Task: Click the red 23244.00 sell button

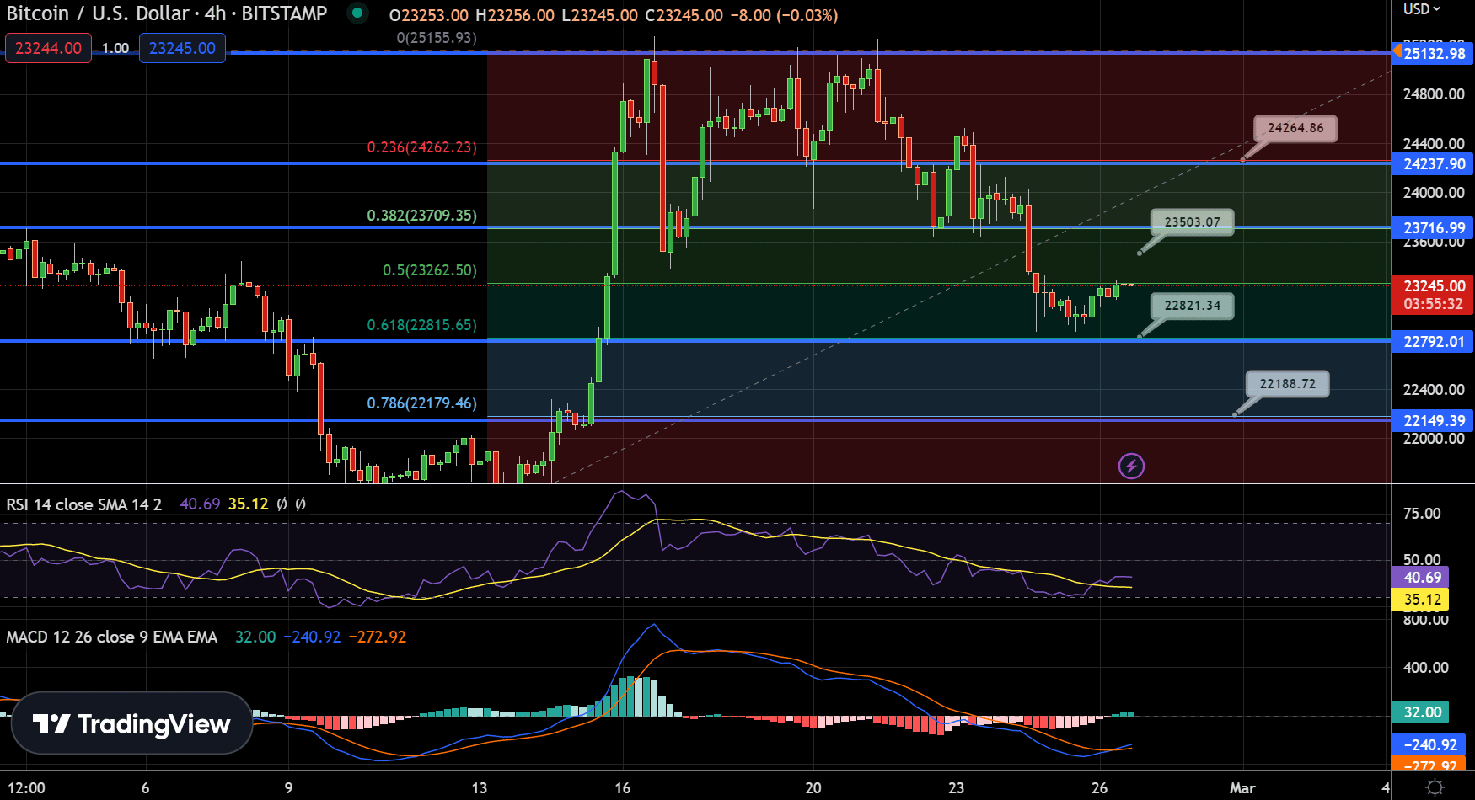Action: coord(48,48)
